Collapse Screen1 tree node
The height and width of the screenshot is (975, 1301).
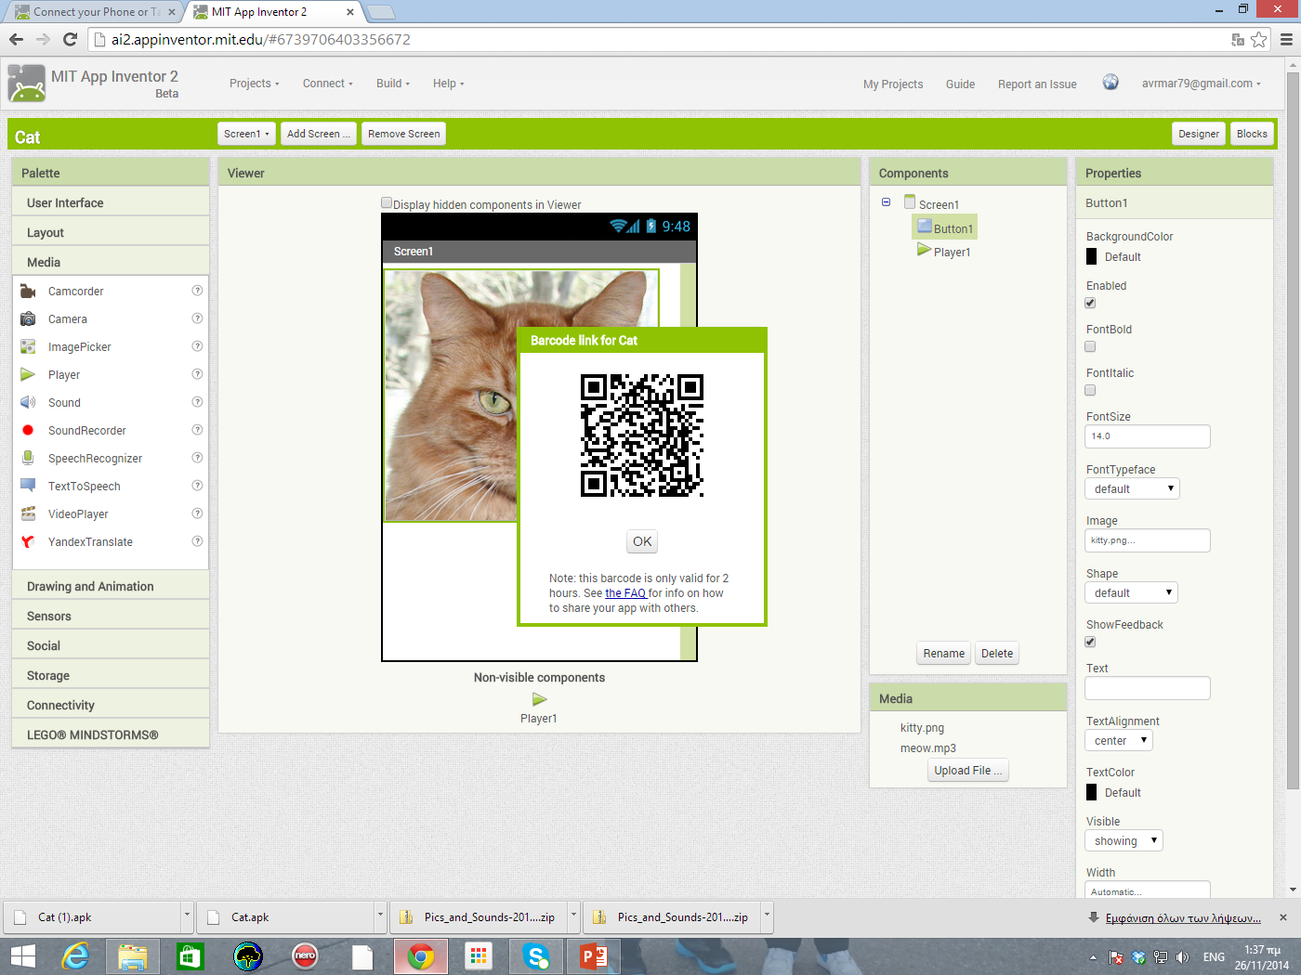(886, 201)
